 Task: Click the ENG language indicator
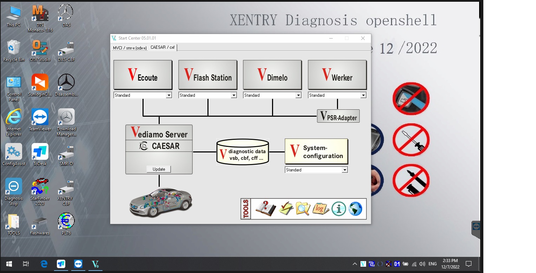click(x=432, y=264)
